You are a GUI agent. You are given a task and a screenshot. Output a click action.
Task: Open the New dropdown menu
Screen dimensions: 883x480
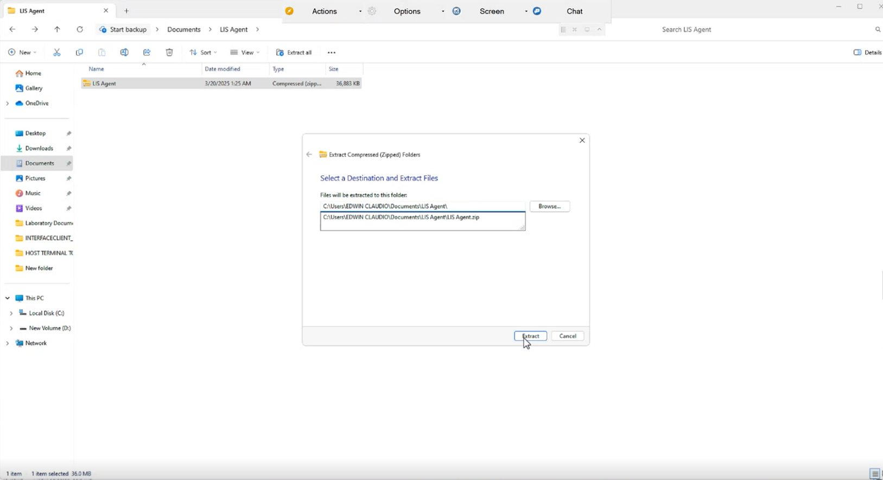22,53
